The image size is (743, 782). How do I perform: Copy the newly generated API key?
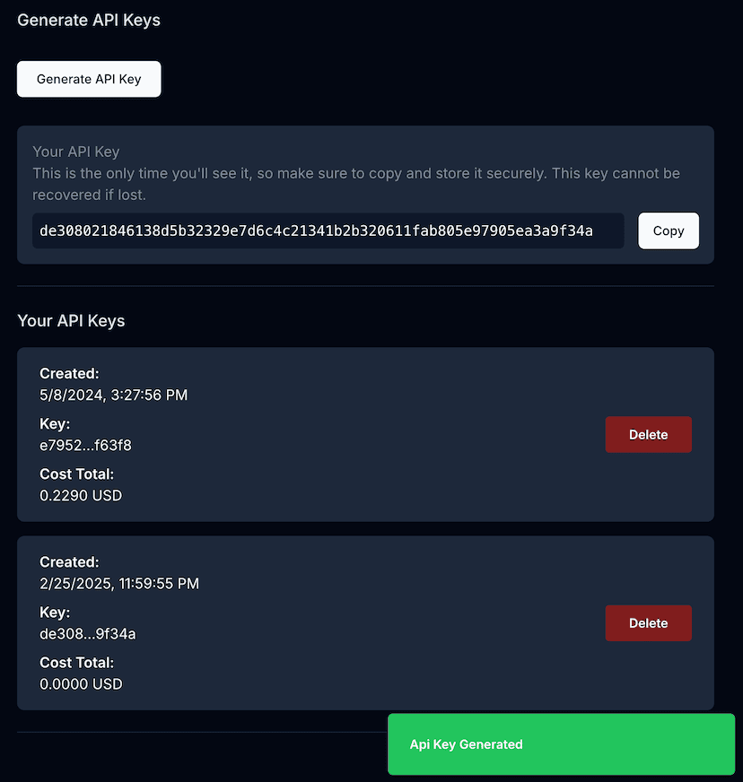click(x=668, y=230)
